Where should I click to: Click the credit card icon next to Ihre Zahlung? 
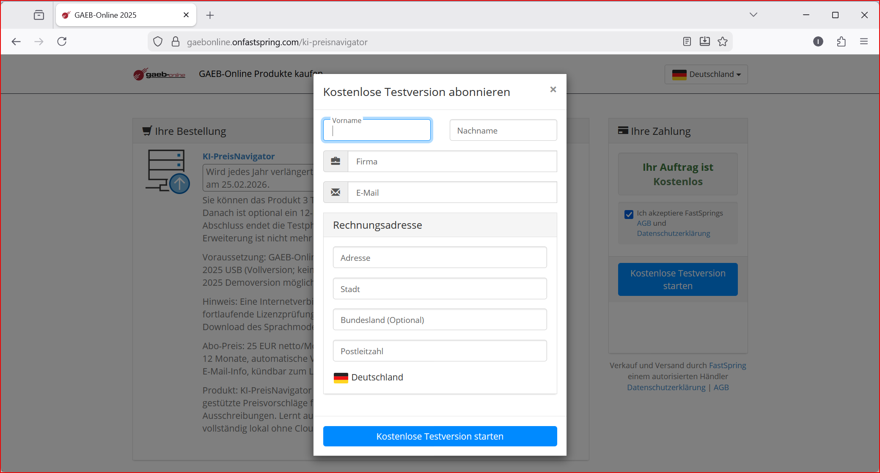click(x=622, y=131)
